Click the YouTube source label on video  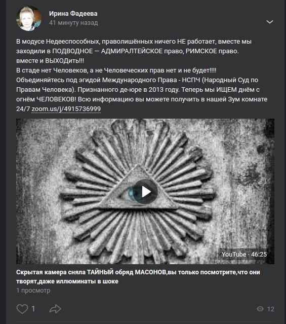pyautogui.click(x=234, y=254)
